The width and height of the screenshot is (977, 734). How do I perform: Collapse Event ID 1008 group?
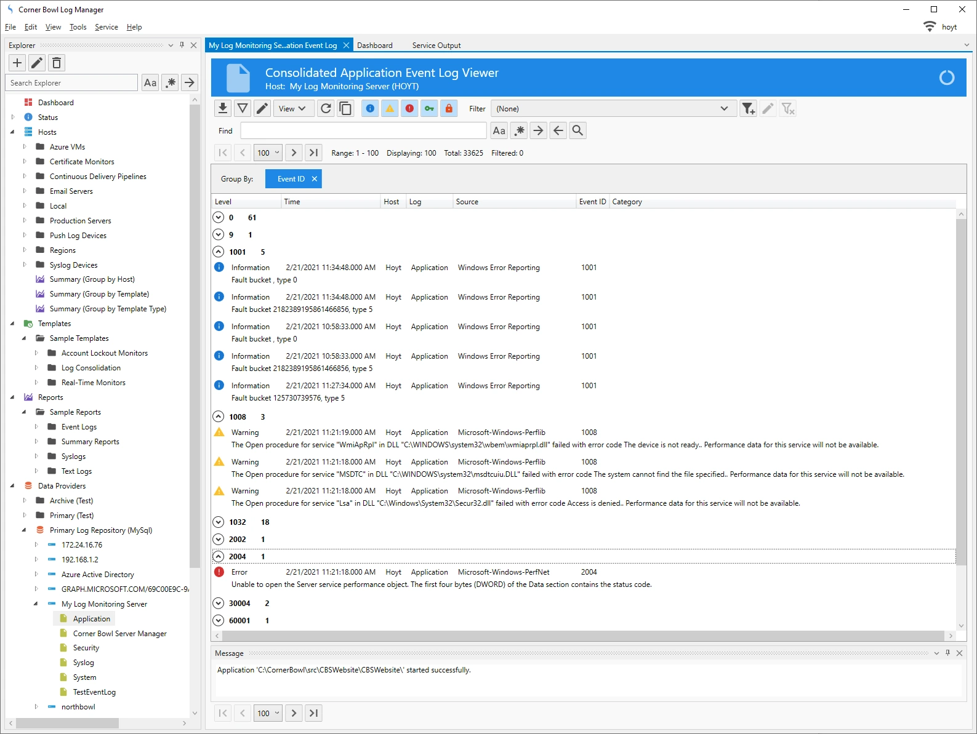(x=218, y=417)
